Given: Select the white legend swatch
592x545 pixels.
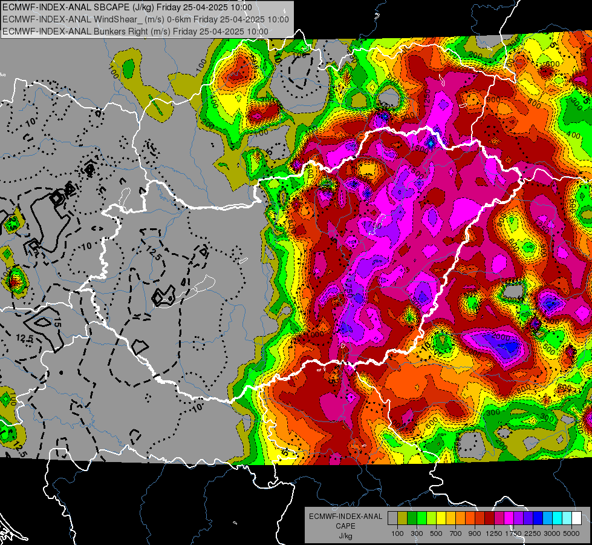Looking at the screenshot, I should click(x=576, y=518).
